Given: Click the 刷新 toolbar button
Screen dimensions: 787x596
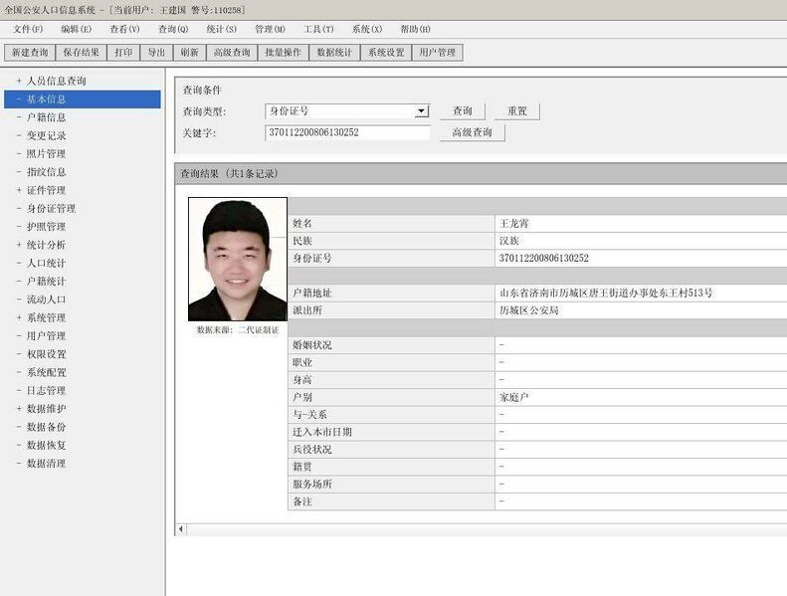Looking at the screenshot, I should [189, 52].
